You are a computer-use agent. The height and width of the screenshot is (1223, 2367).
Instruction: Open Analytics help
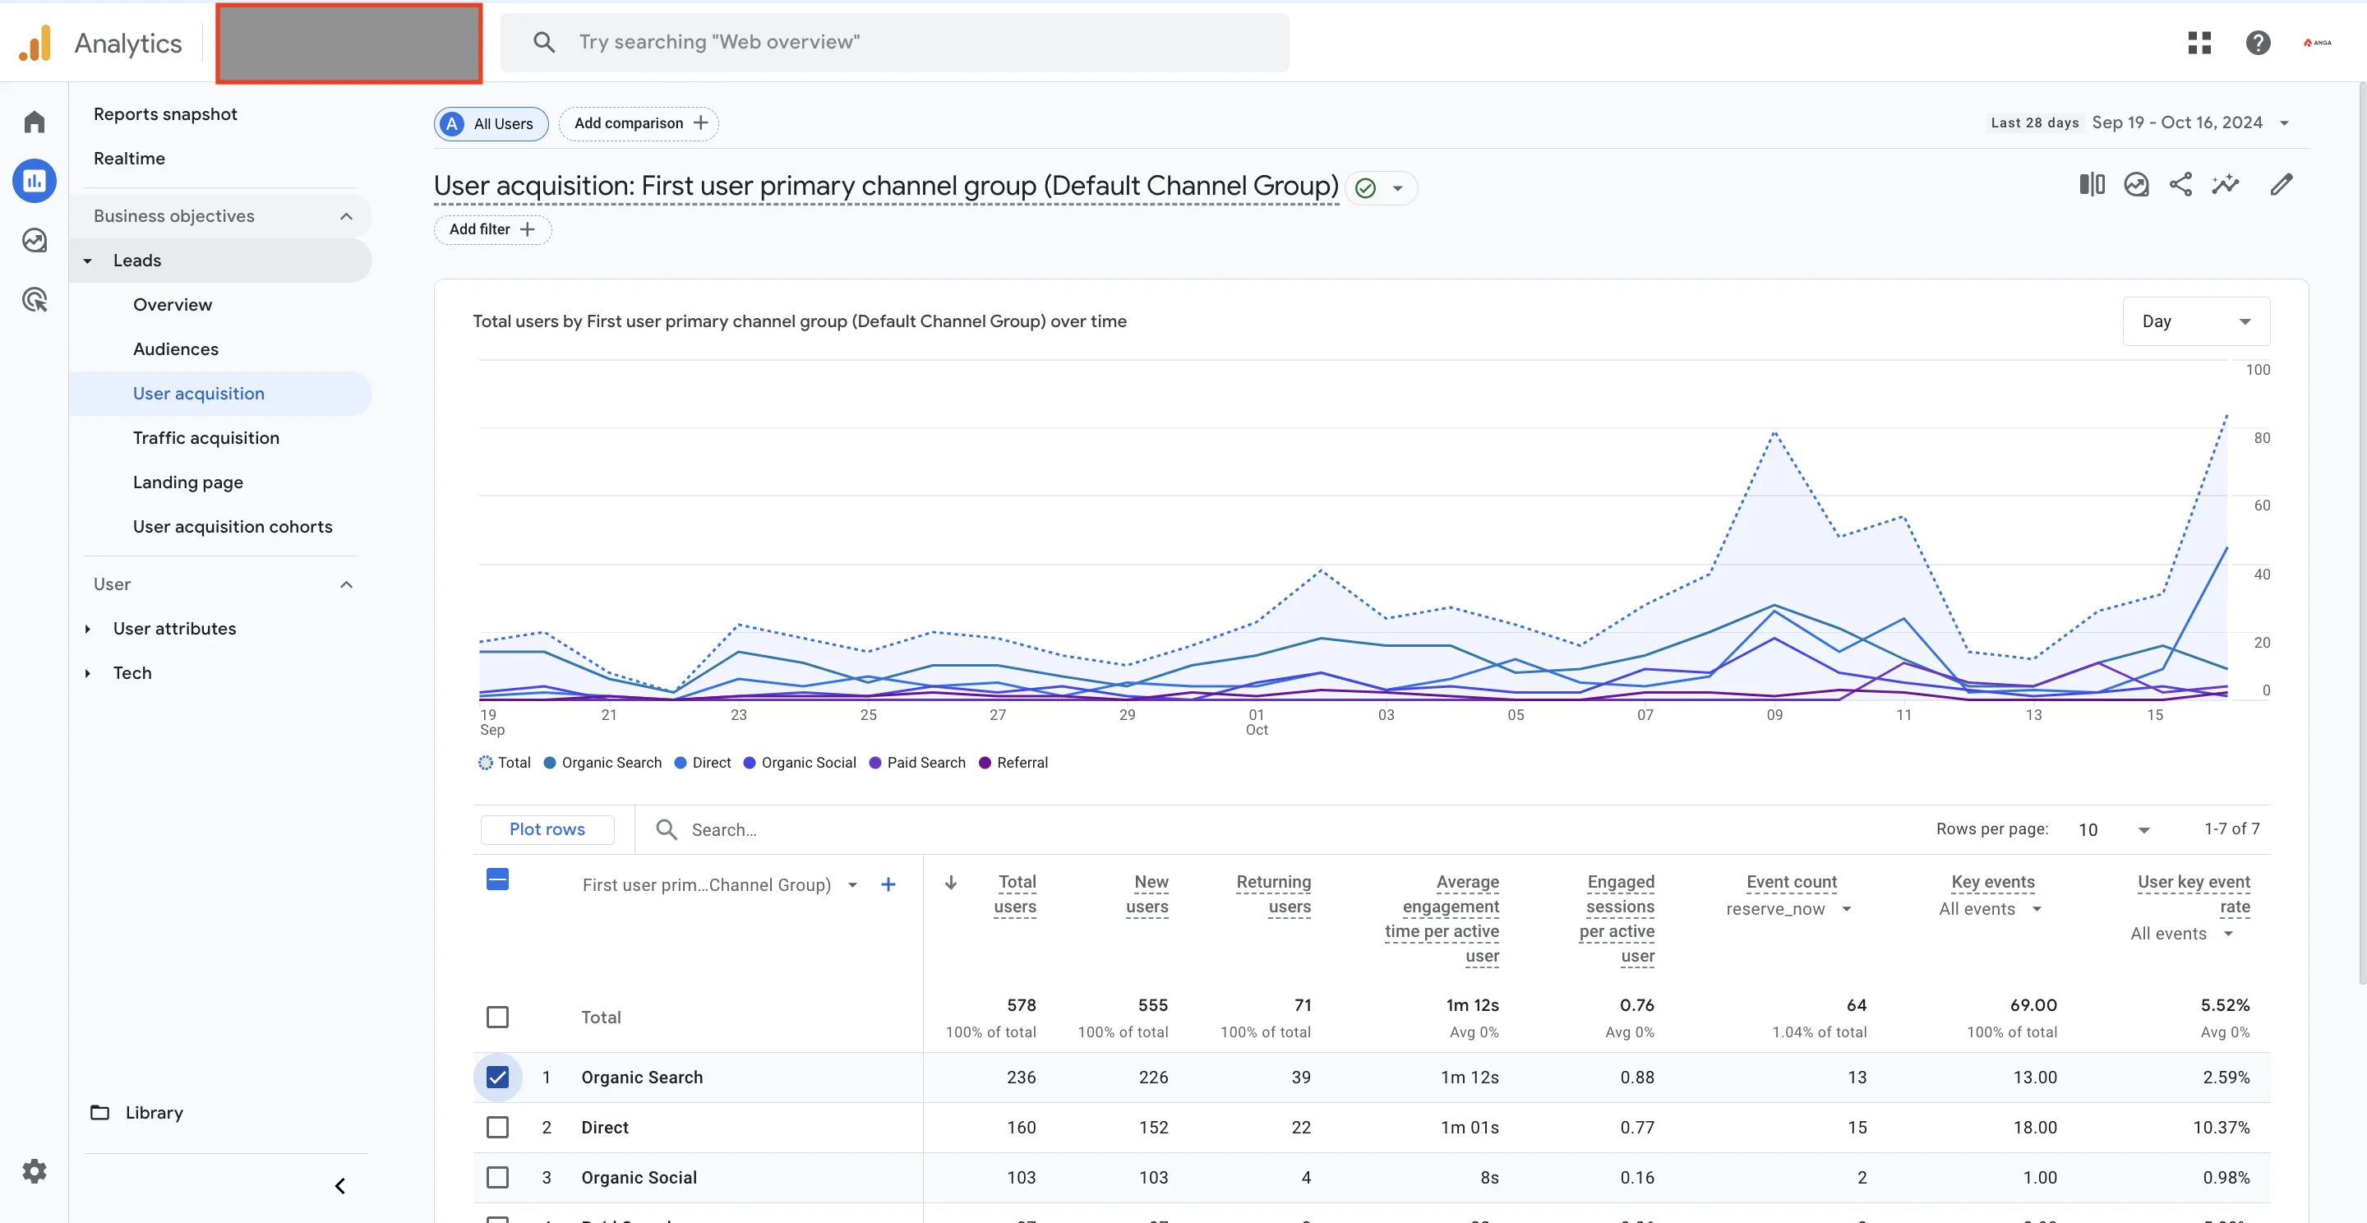2259,42
